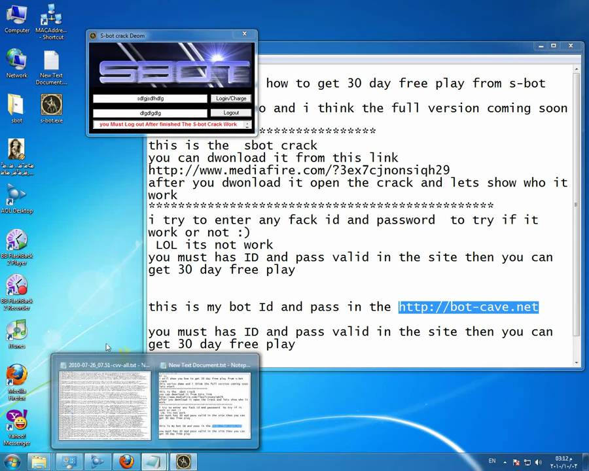
Task: Launch the Mozilla Firefox desktop shortcut
Action: click(x=16, y=382)
